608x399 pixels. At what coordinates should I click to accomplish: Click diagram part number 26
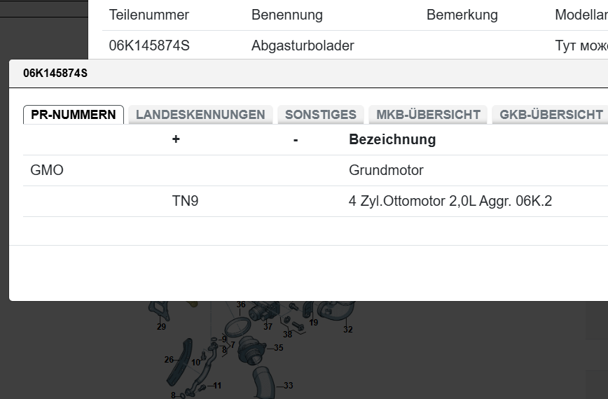pyautogui.click(x=169, y=360)
